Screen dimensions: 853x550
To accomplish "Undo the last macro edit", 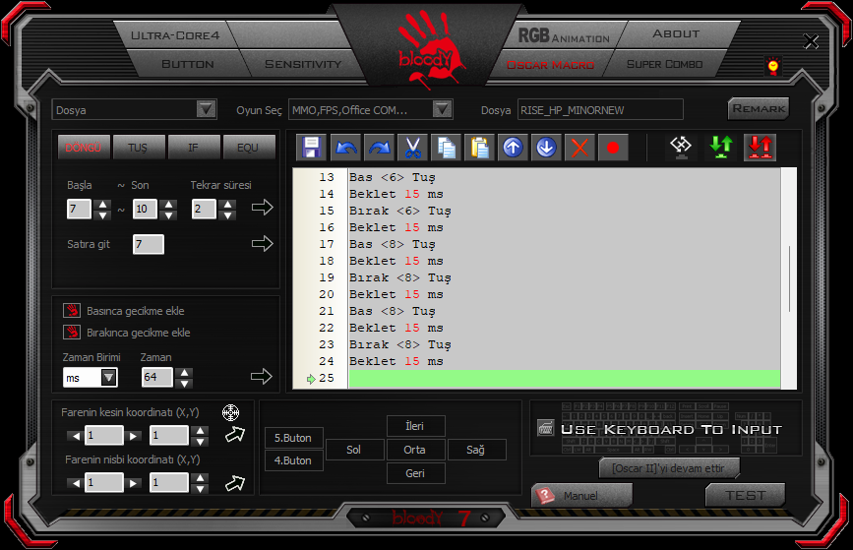I will (346, 148).
